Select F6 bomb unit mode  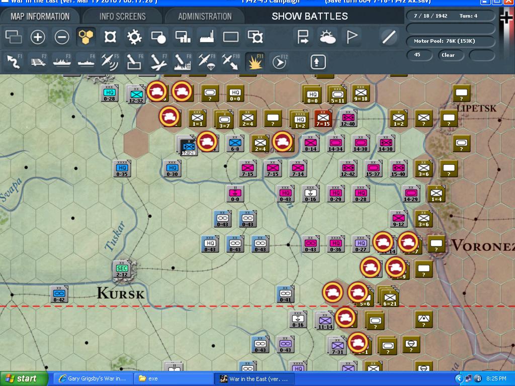[x=134, y=62]
